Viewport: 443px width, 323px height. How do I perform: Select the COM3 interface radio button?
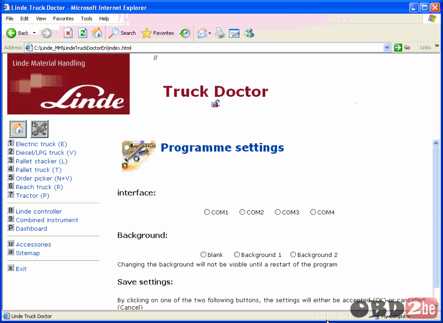278,212
